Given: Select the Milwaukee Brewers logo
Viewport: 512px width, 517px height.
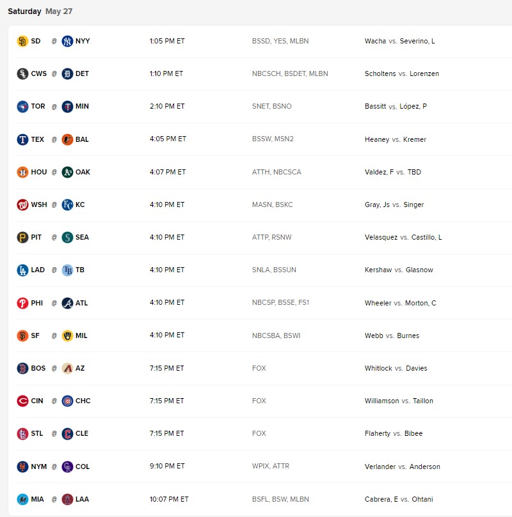Looking at the screenshot, I should [x=67, y=335].
